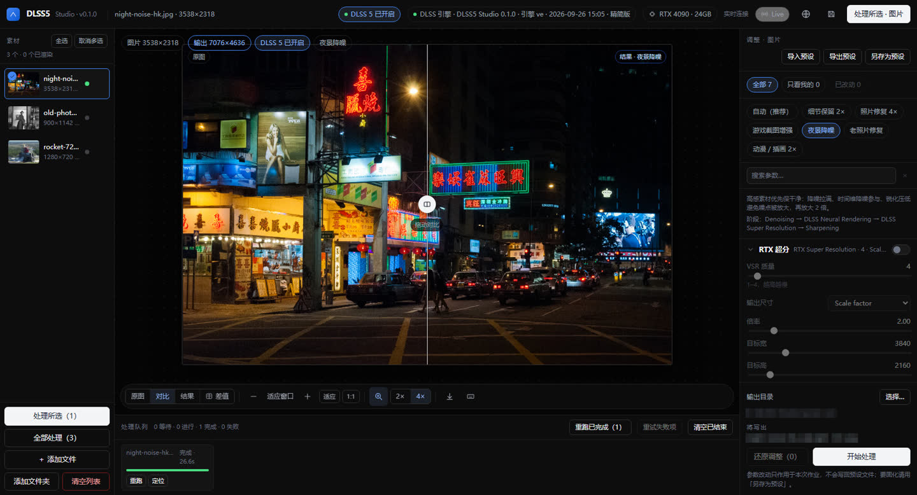This screenshot has height=495, width=917.
Task: Choose the 老照片修复 preset
Action: point(866,130)
